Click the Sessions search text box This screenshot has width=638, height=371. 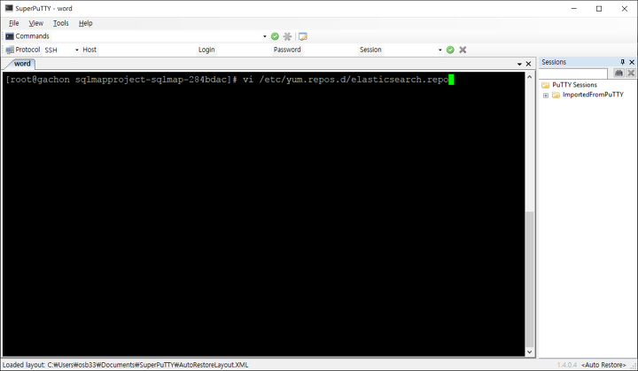pyautogui.click(x=573, y=73)
